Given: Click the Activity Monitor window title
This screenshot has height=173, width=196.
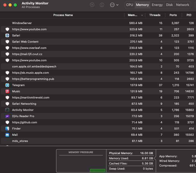Looking at the screenshot, I should [35, 3].
